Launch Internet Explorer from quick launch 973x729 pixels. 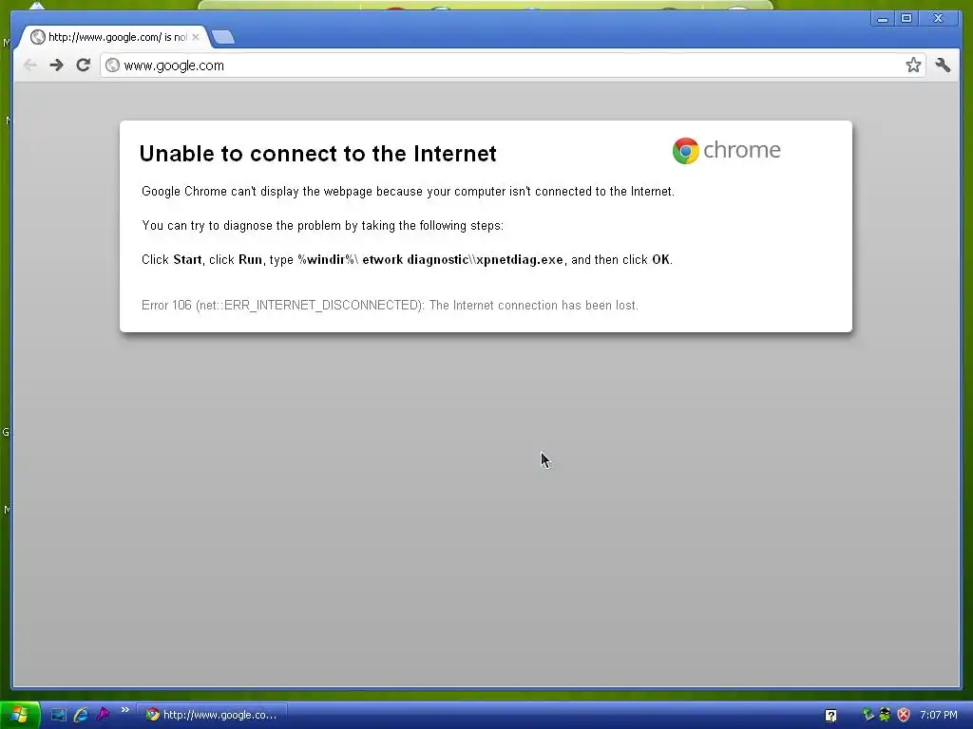click(81, 715)
